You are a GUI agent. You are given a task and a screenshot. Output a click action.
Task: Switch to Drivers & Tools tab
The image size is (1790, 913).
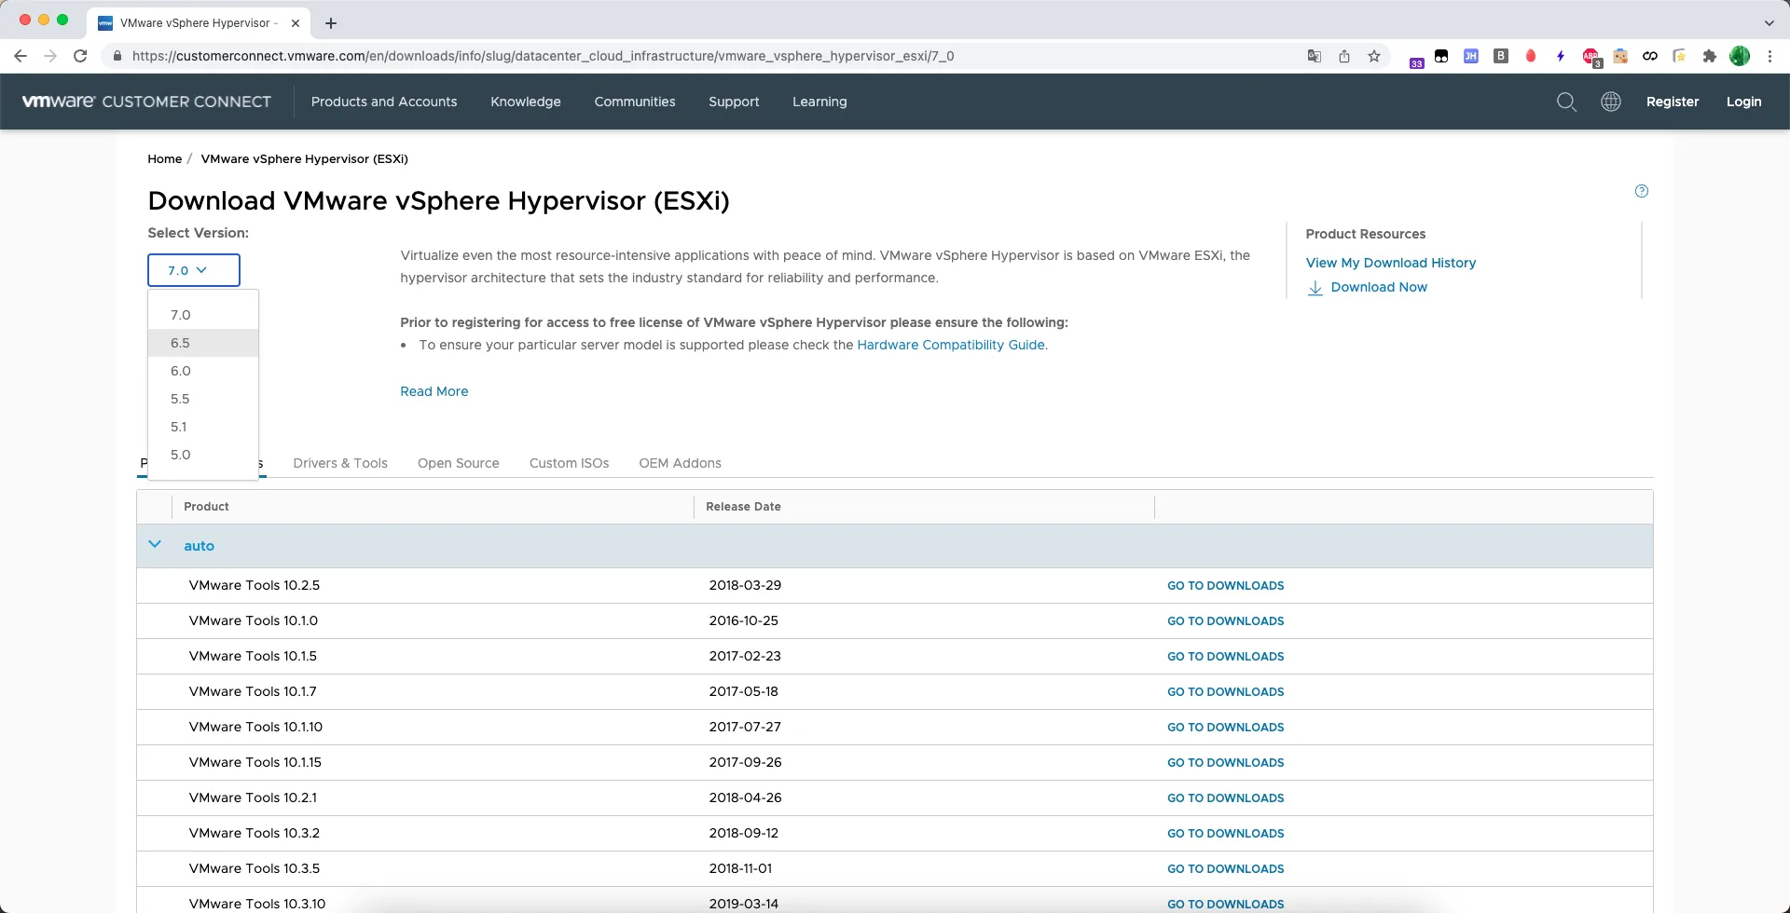(340, 463)
